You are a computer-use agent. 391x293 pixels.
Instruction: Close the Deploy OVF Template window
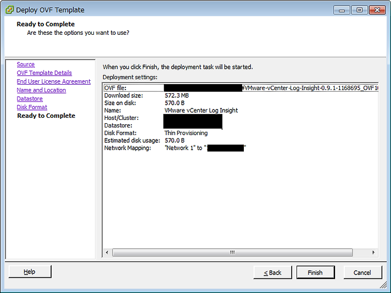pos(377,10)
